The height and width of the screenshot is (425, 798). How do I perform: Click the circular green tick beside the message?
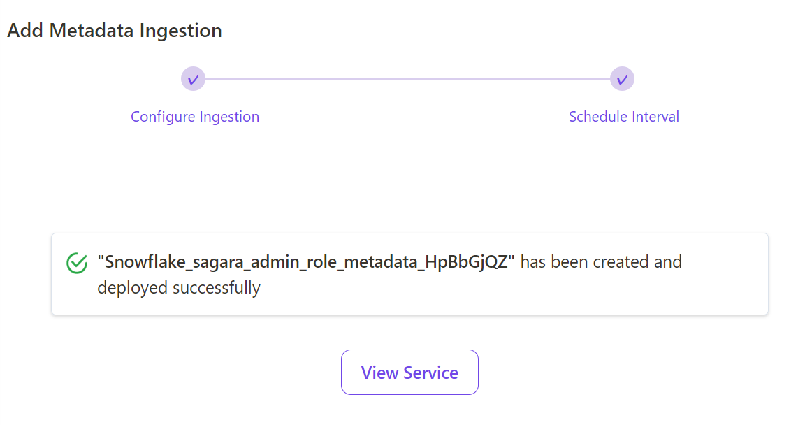click(77, 263)
